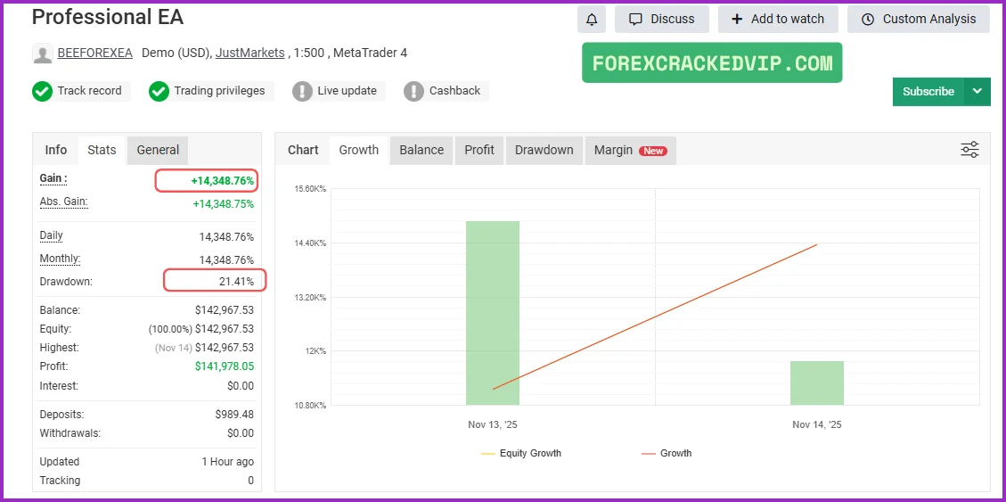Open Custom Analysis
The image size is (1006, 502).
[918, 19]
